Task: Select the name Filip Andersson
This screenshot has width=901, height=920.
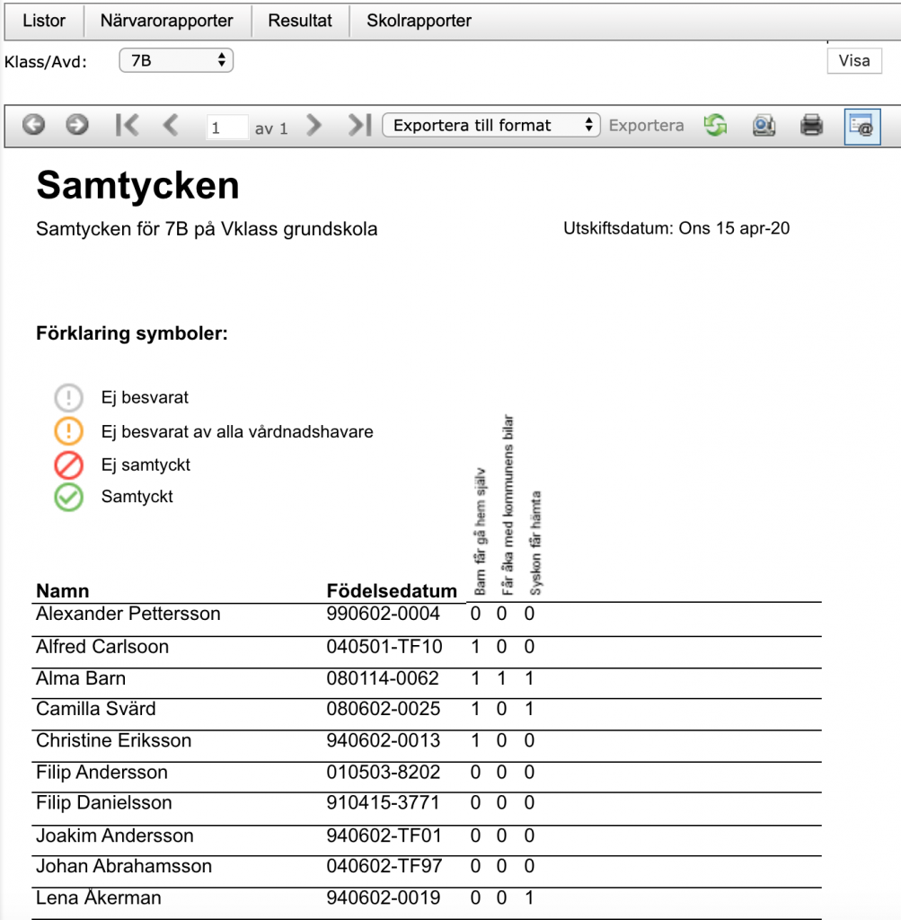Action: 102,772
